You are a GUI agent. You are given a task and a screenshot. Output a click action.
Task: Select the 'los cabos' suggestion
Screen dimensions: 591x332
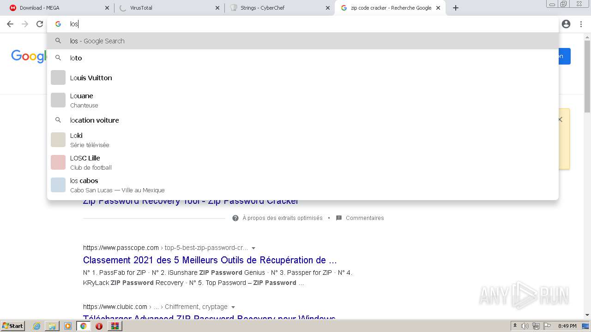302,185
